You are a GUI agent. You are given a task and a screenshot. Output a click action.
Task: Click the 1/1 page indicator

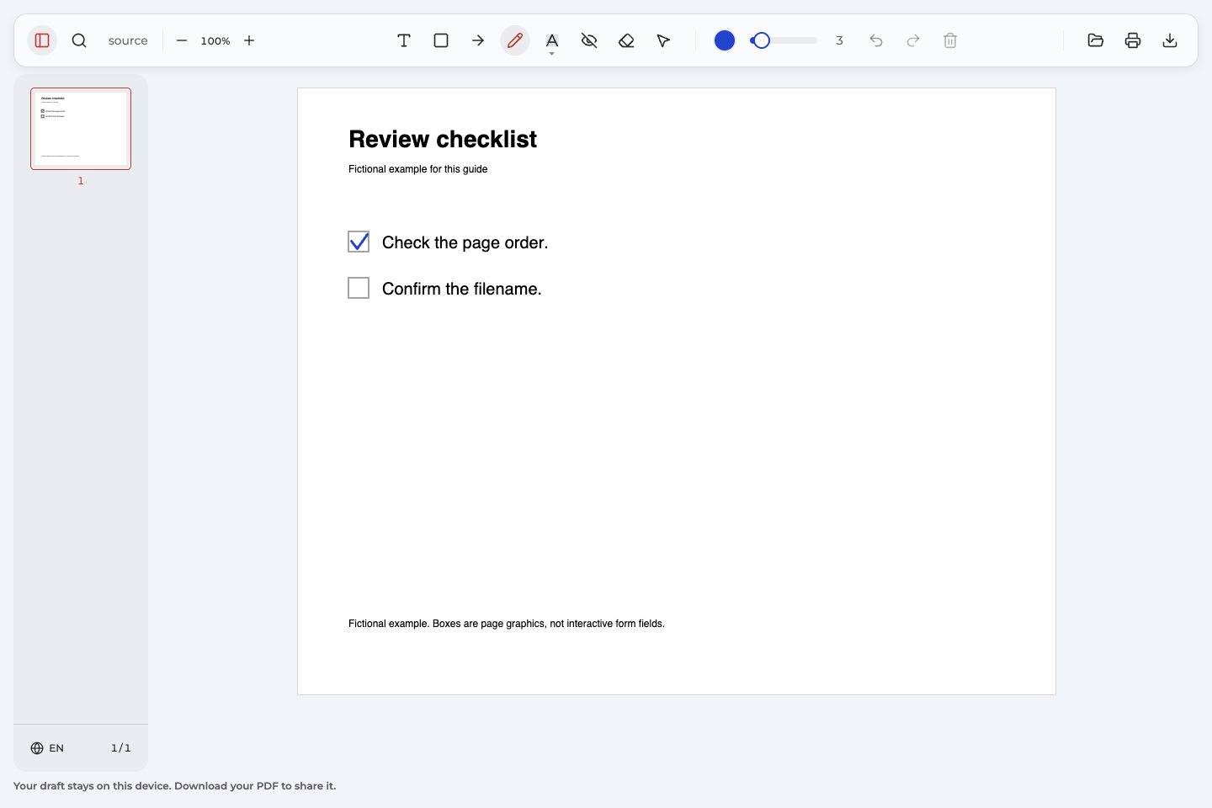[121, 748]
